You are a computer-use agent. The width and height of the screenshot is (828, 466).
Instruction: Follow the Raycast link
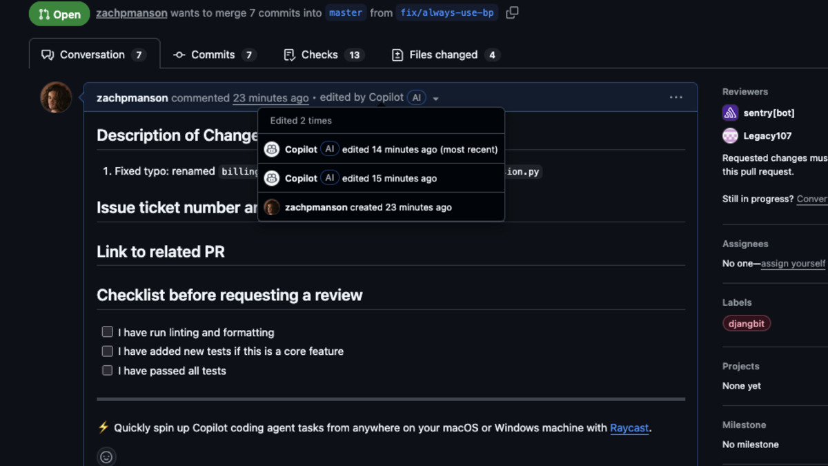click(629, 428)
